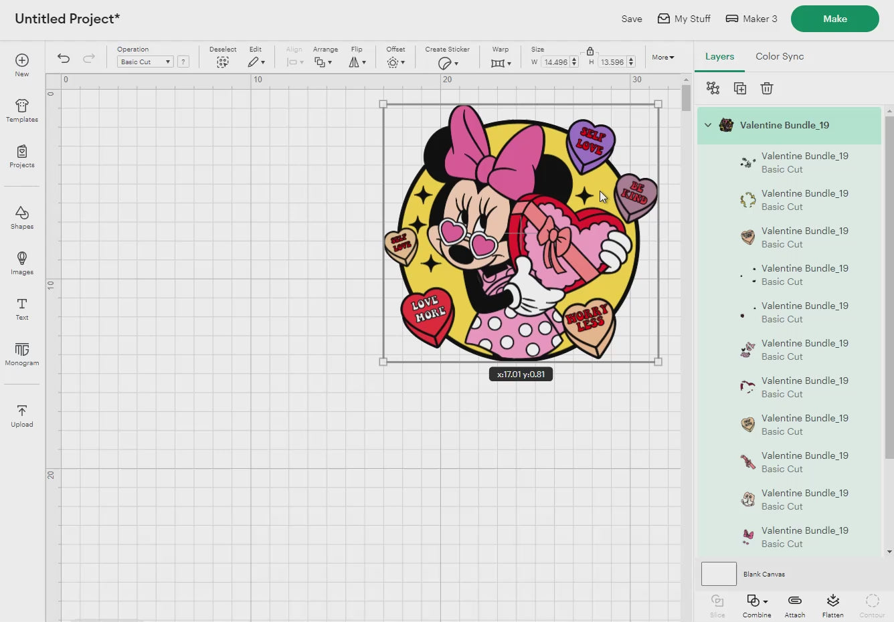Screen dimensions: 894x622
Task: Open the Monogram tool
Action: (22, 354)
